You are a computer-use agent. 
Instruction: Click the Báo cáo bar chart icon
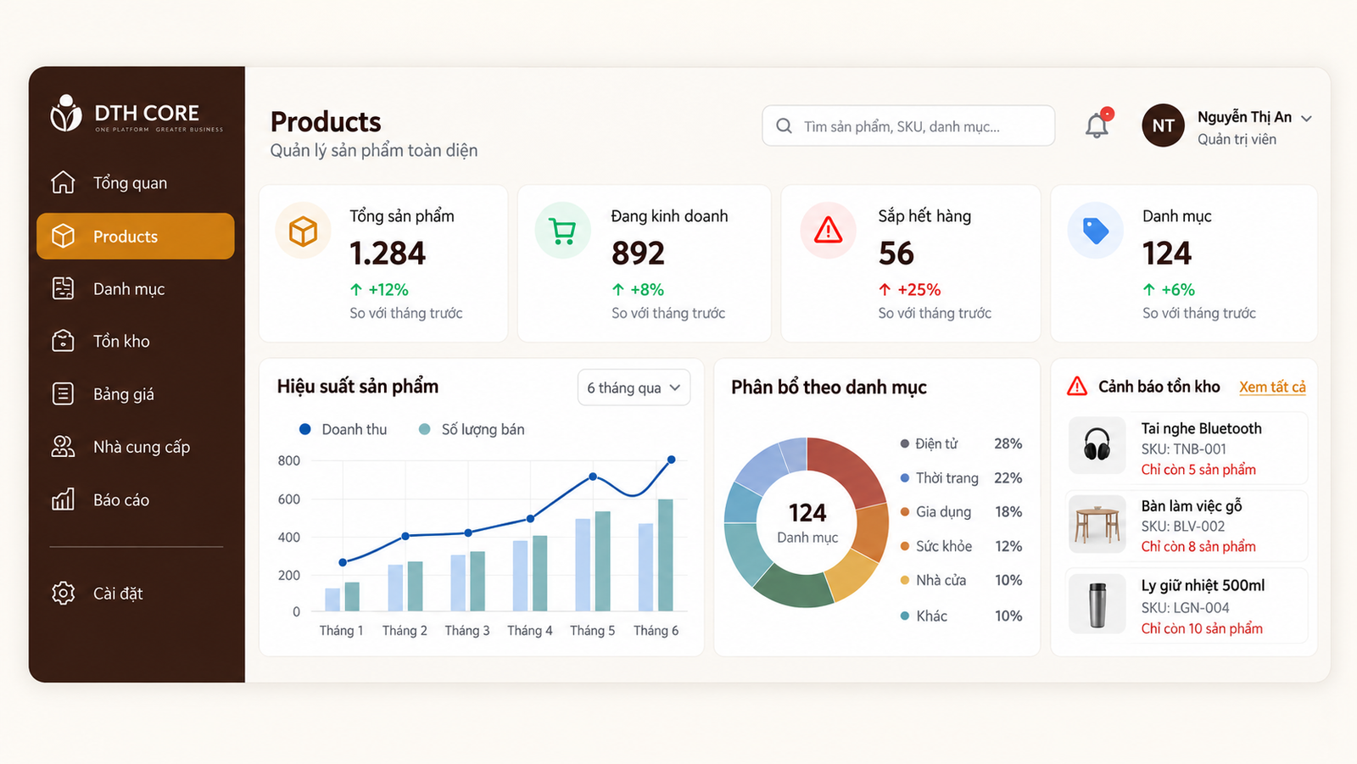coord(63,499)
